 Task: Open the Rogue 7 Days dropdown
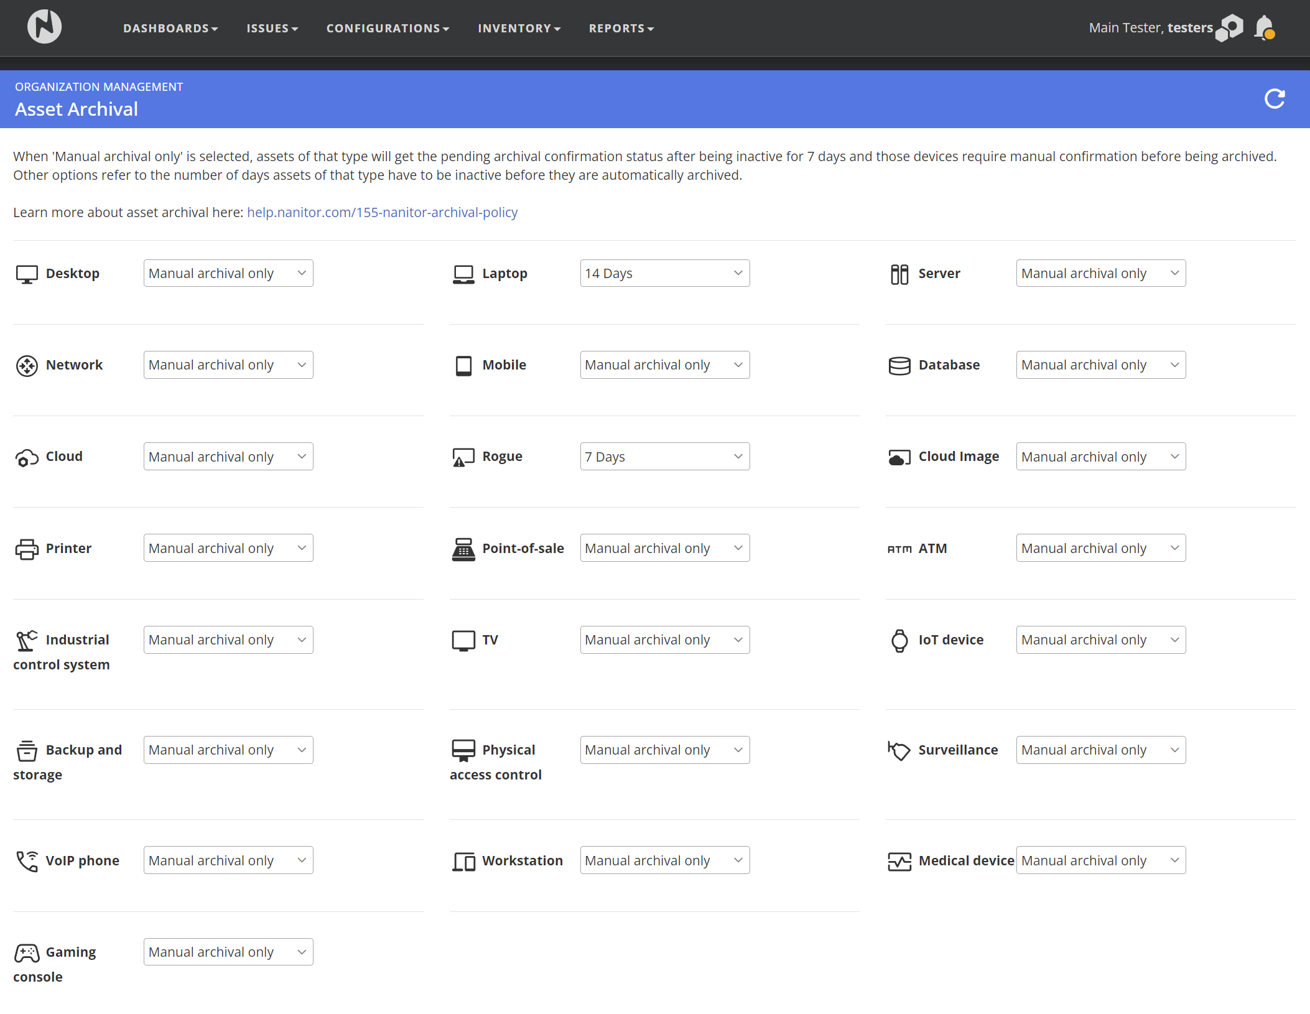[664, 457]
